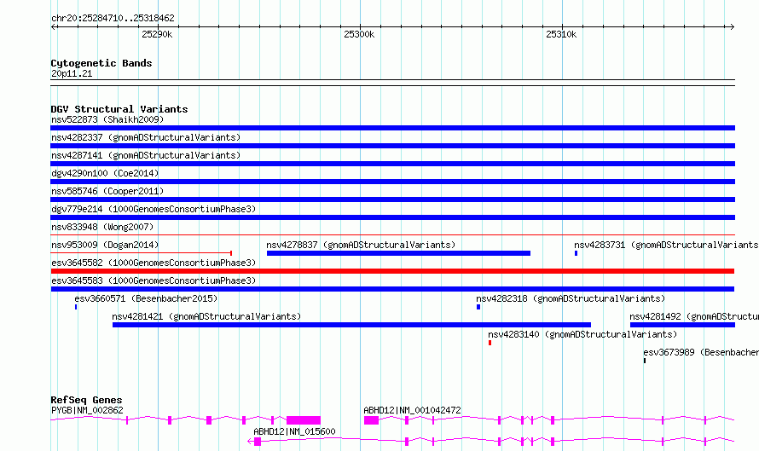The width and height of the screenshot is (759, 451).
Task: Click the PYGB|NM_002862 gene label
Action: [x=87, y=410]
